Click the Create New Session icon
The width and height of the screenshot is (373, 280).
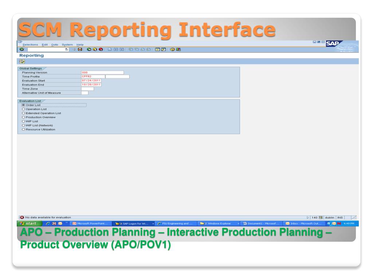point(157,49)
